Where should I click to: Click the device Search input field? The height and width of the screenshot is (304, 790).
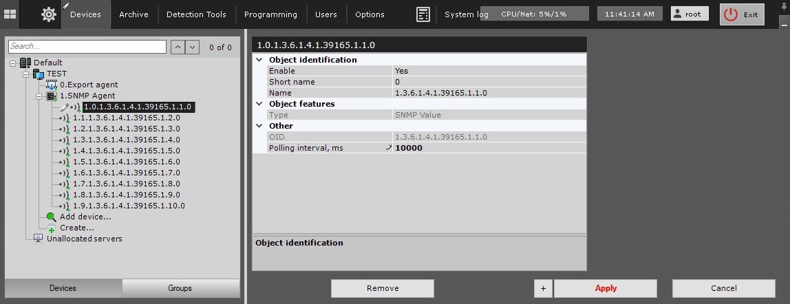(87, 47)
